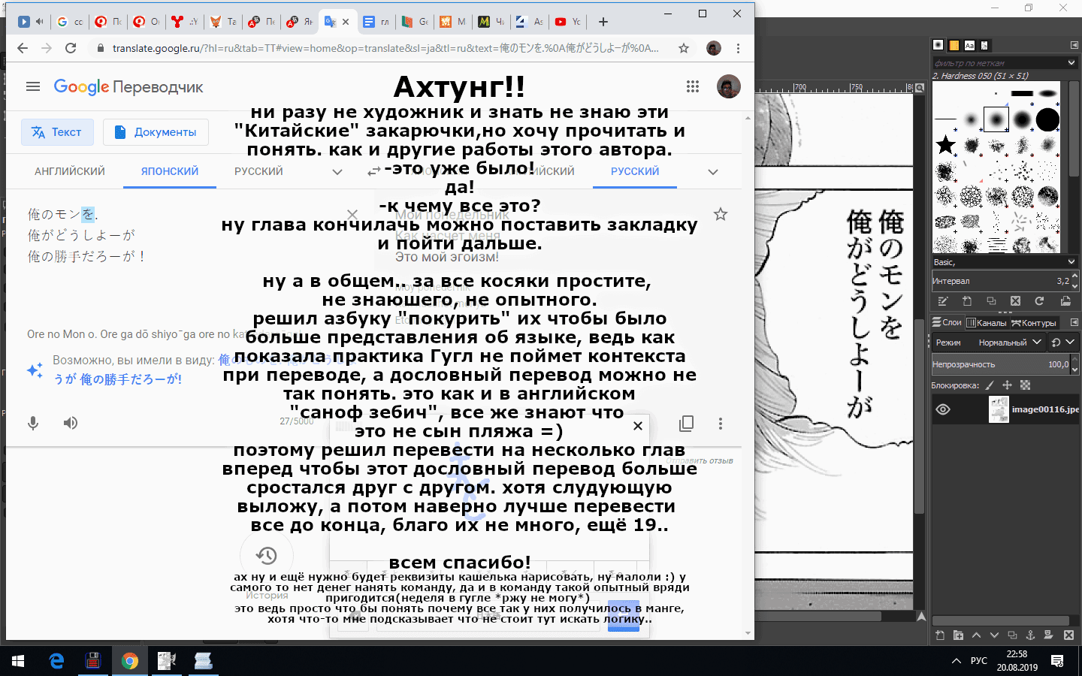Toggle visibility of the image00116 layer
This screenshot has width=1082, height=676.
point(943,409)
